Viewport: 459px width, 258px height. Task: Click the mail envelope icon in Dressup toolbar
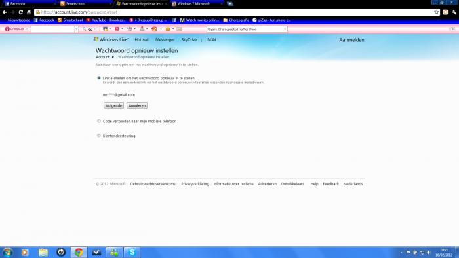[x=180, y=29]
